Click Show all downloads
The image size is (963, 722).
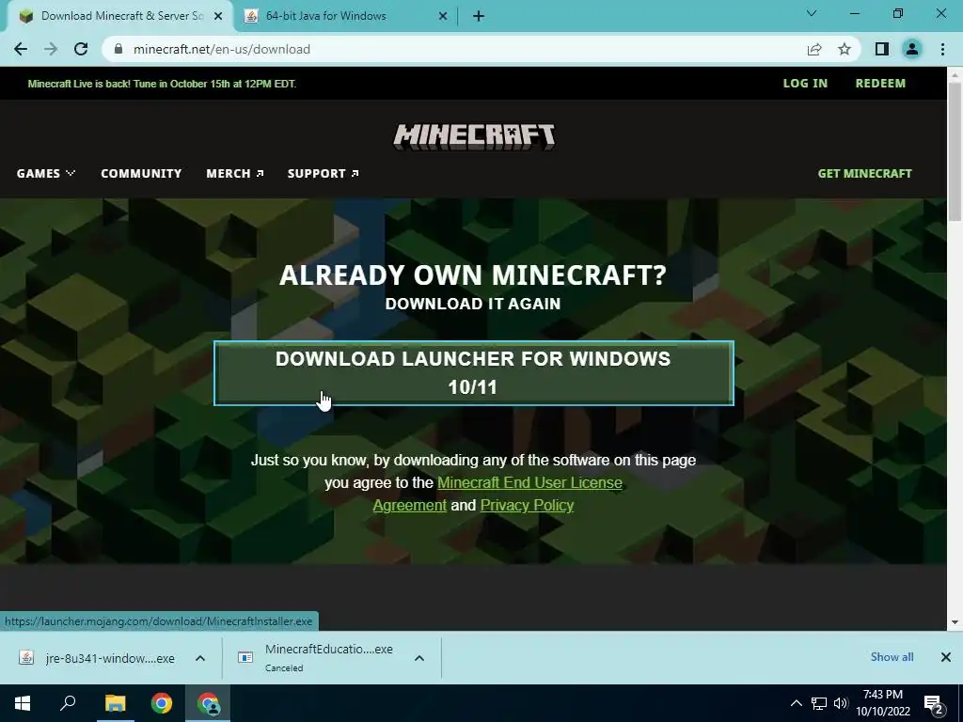pos(892,657)
